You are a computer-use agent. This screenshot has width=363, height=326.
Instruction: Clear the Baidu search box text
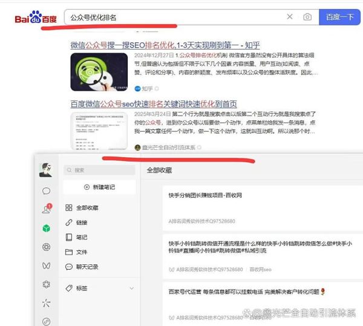290,17
